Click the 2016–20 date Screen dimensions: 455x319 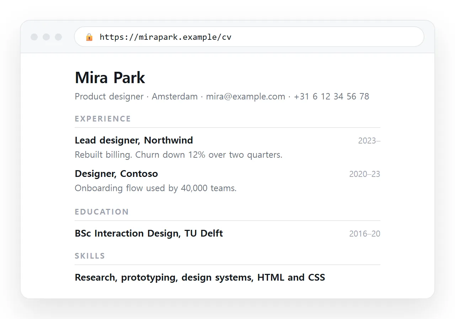(x=365, y=234)
